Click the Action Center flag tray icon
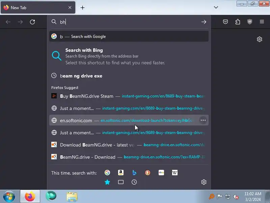The image size is (270, 203). (x=219, y=197)
